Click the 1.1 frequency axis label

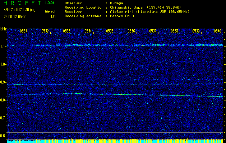coord(3,46)
